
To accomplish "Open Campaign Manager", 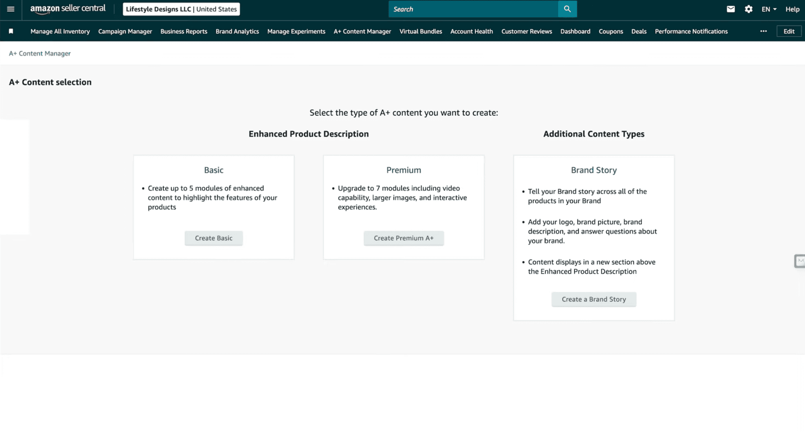I will (125, 31).
